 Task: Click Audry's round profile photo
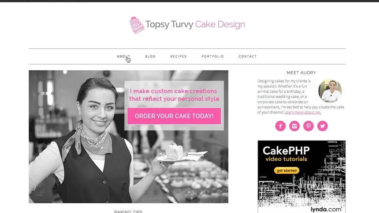pos(330,91)
